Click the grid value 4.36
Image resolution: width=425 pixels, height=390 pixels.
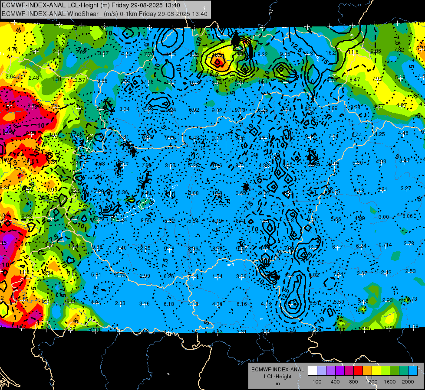[217, 304]
